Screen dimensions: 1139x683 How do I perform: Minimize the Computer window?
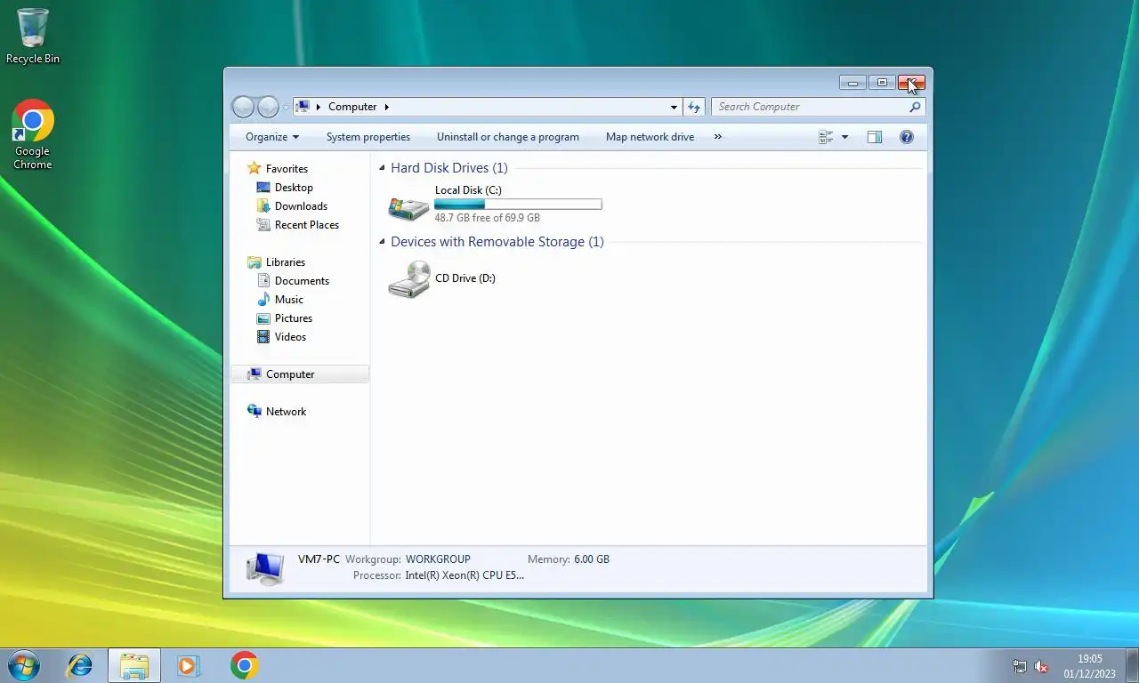coord(852,83)
